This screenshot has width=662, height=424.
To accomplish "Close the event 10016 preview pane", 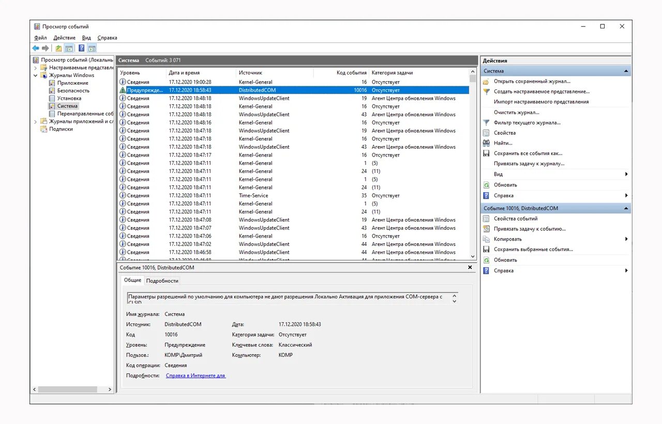I will click(x=470, y=268).
